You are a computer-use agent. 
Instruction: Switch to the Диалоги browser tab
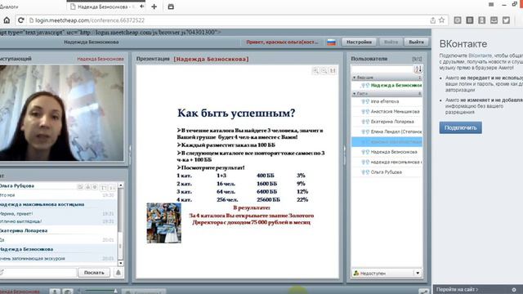coord(9,7)
